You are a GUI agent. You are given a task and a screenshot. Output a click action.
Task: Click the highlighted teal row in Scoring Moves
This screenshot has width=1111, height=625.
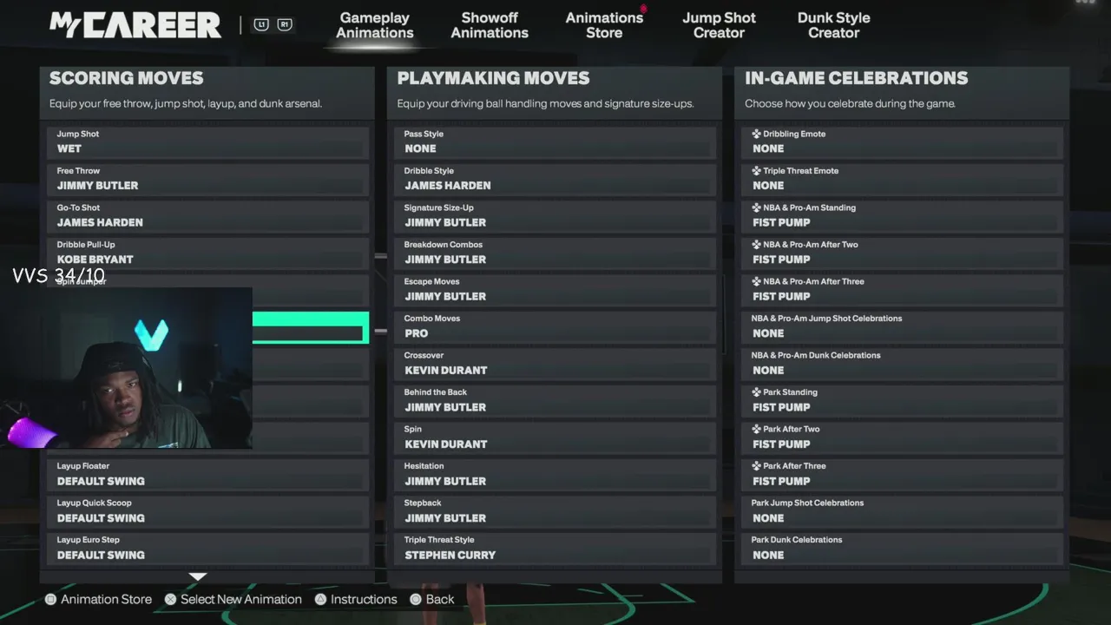click(x=311, y=327)
